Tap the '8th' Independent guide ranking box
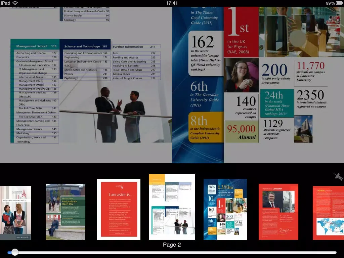 pos(205,127)
